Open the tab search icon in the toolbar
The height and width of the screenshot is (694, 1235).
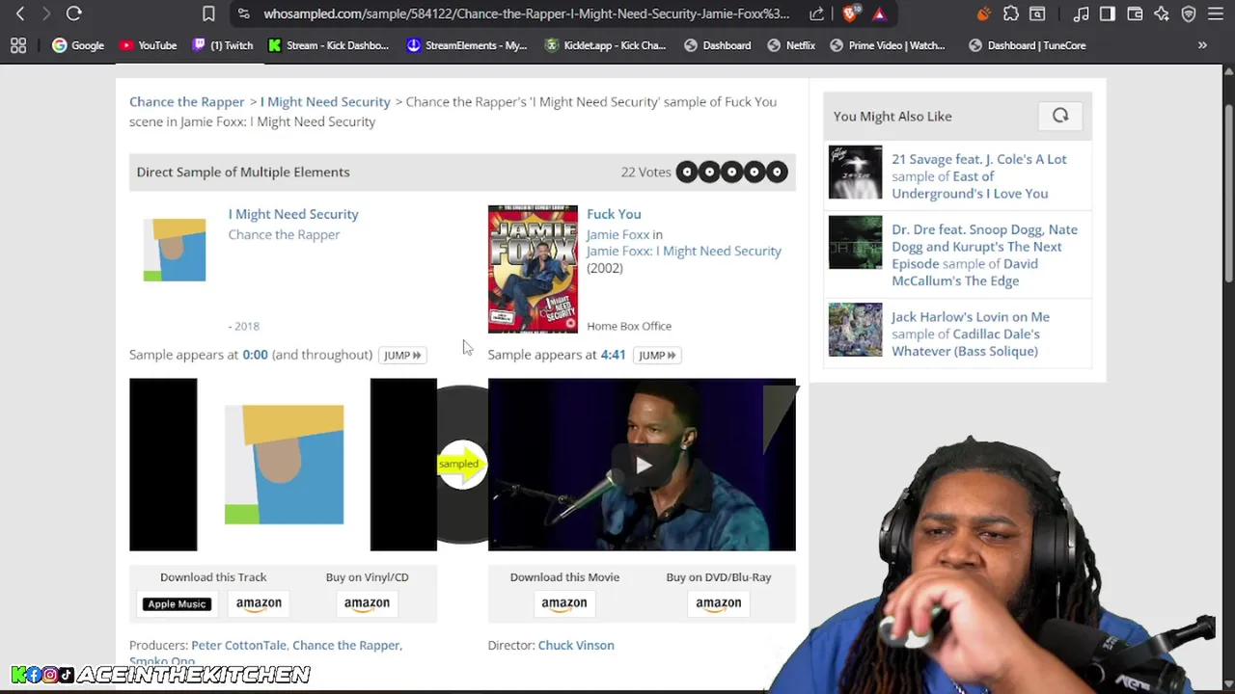pos(1037,13)
